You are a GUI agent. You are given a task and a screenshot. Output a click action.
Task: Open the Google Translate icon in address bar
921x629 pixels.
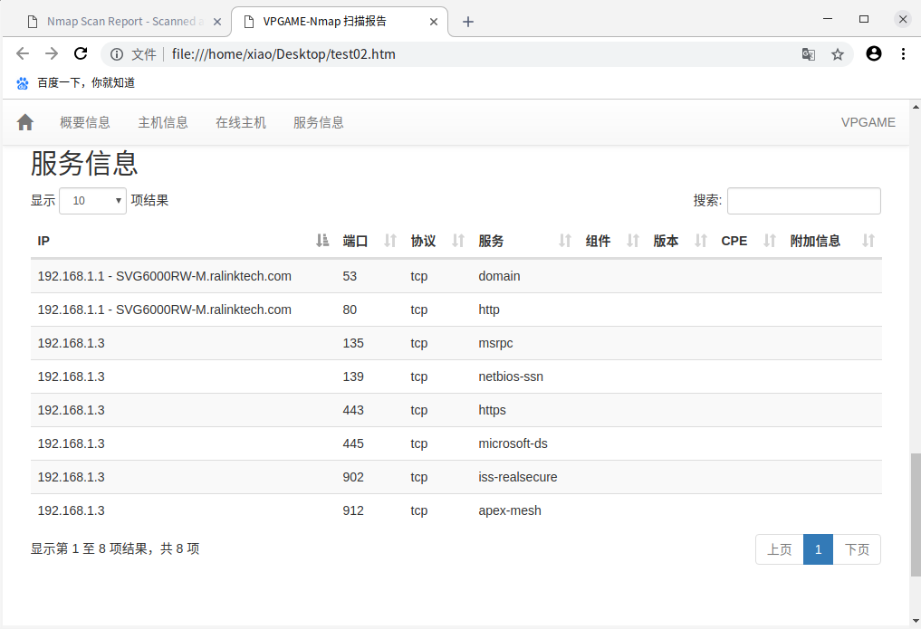808,54
